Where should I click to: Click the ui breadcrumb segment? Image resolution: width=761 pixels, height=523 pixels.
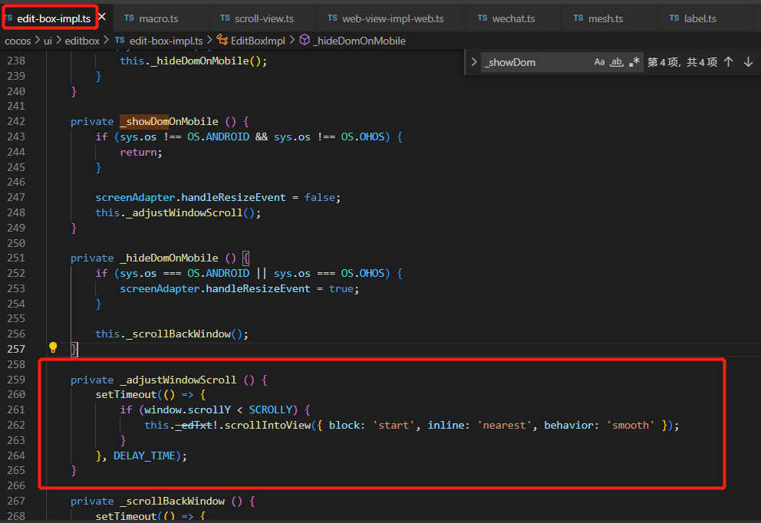(48, 41)
